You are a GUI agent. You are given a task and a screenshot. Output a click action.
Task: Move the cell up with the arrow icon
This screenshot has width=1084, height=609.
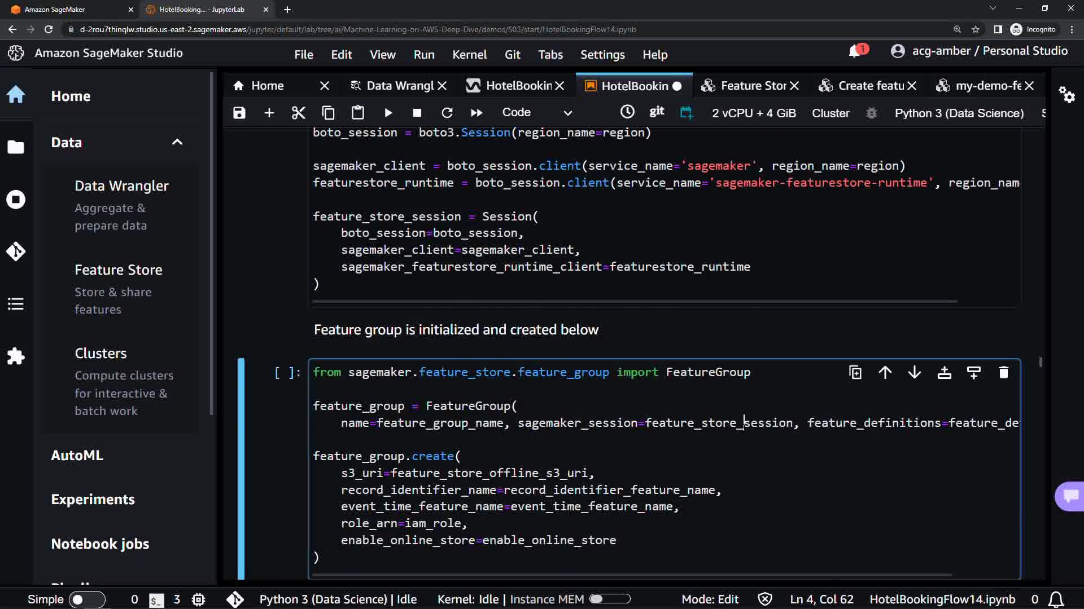click(885, 372)
